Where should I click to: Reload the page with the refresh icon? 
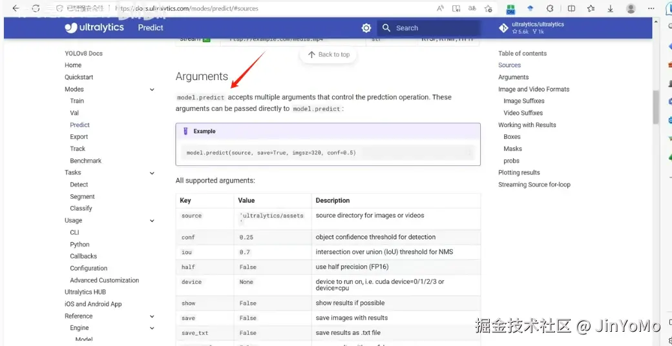point(36,8)
